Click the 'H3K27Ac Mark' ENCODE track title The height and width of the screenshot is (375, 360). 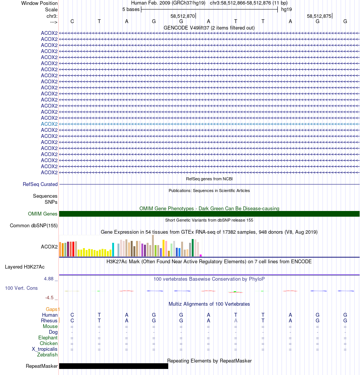pyautogui.click(x=209, y=261)
